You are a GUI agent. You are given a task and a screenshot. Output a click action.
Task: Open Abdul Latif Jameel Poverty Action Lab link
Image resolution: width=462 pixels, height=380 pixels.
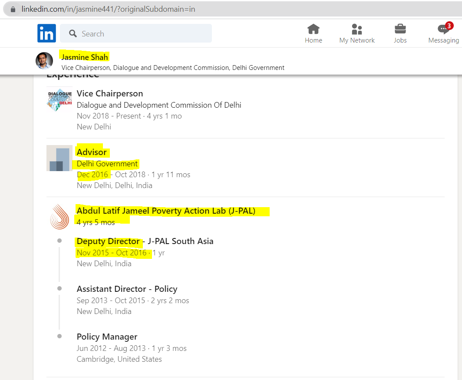(166, 211)
